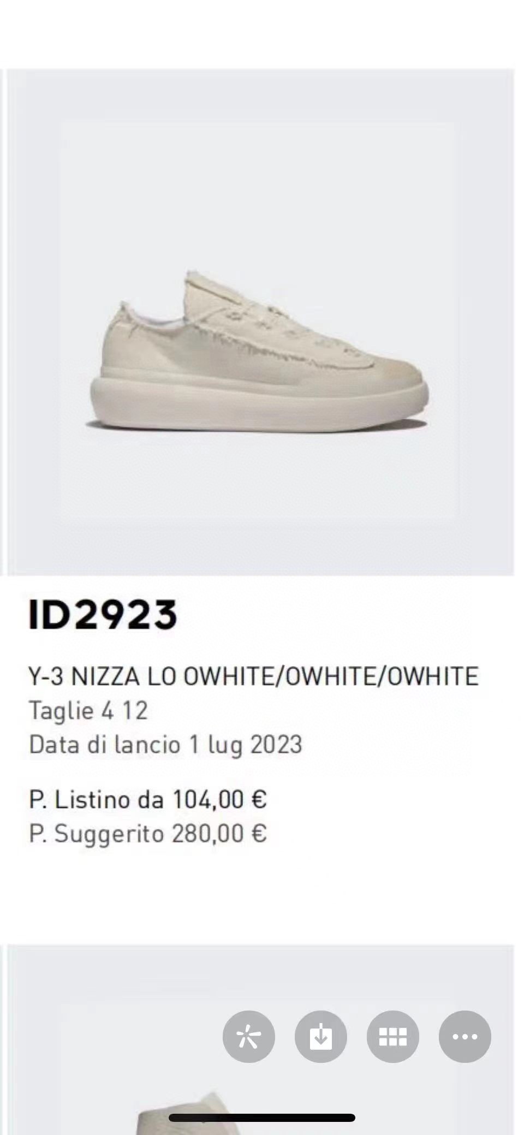Open Y-3 NIZZA LO OWHITE product title
The image size is (524, 1135).
tap(254, 676)
